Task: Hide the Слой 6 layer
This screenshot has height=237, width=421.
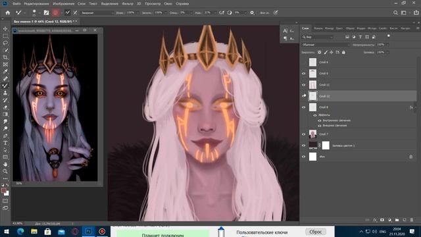Action: pos(304,73)
